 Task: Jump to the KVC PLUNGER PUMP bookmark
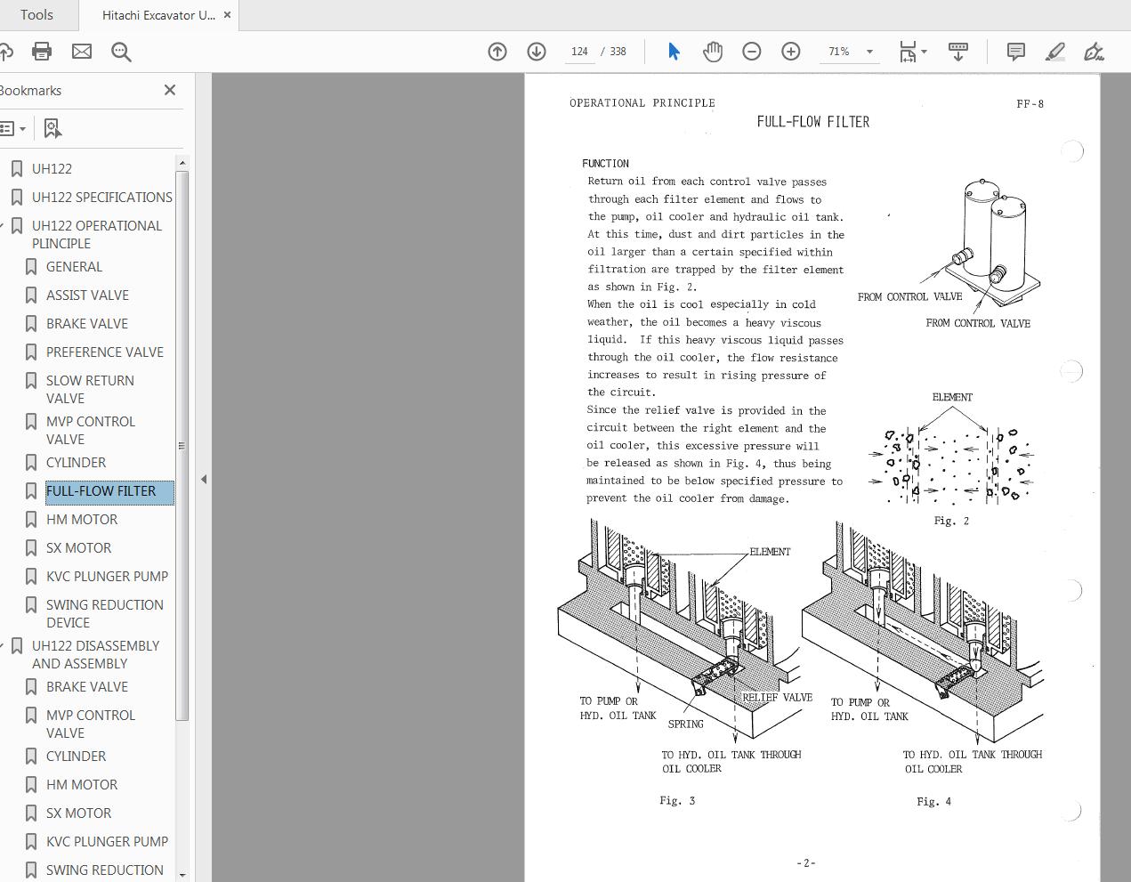(x=107, y=576)
